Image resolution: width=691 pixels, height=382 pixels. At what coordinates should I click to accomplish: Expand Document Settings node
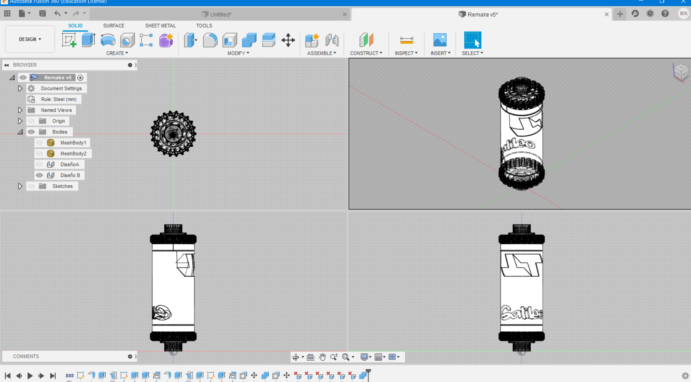(20, 88)
